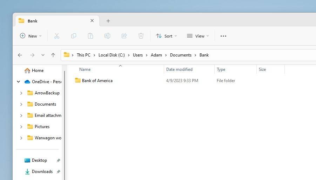The width and height of the screenshot is (316, 180).
Task: Expand the Email attachments folder
Action: pos(21,115)
